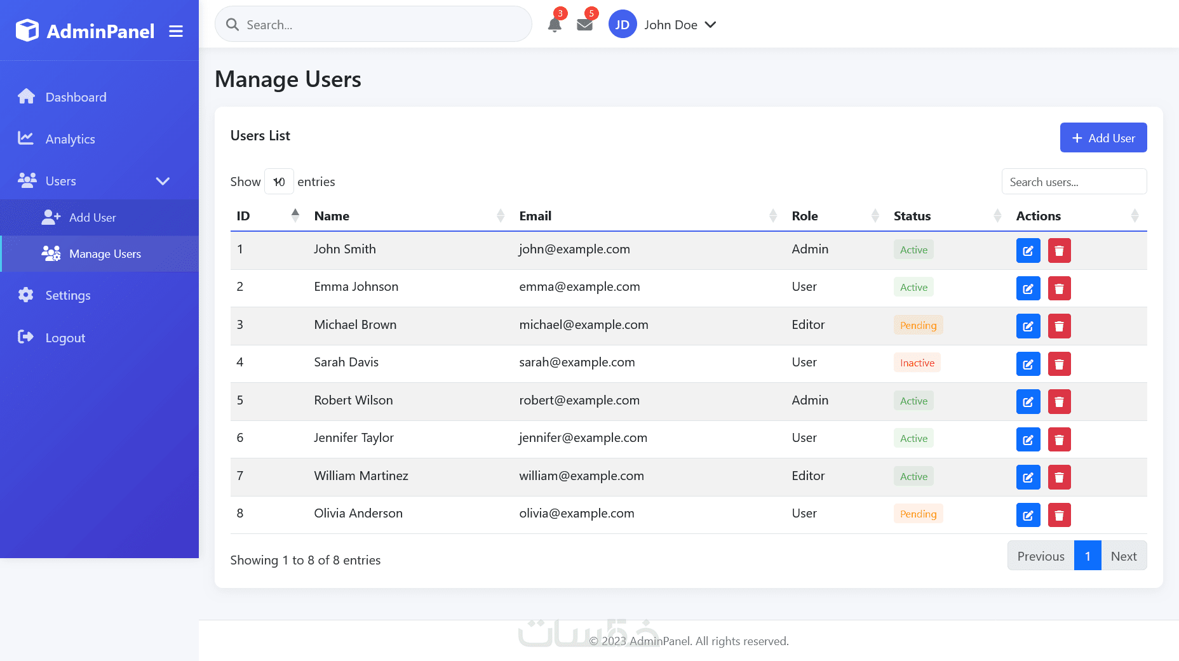Screen dimensions: 1179x661
Task: Click the notifications bell icon
Action: coord(554,25)
